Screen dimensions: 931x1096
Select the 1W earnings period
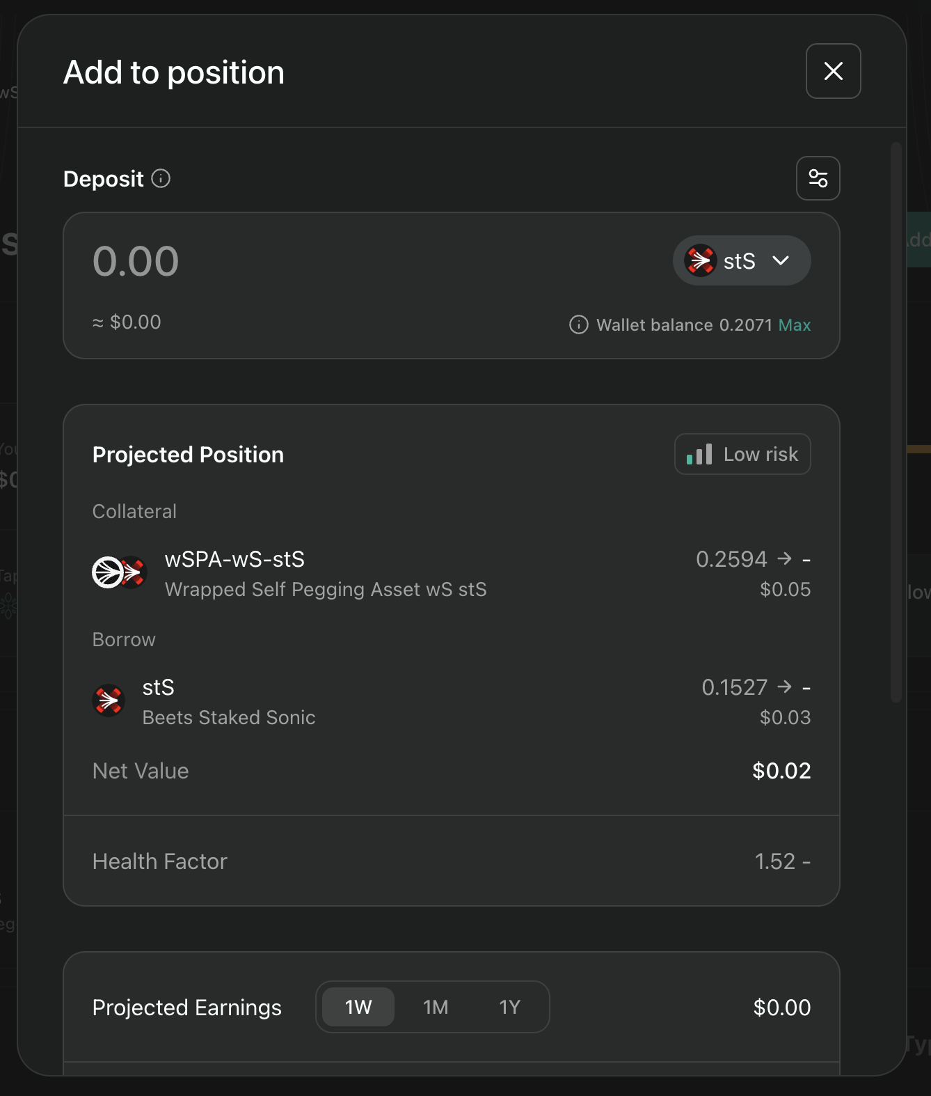tap(358, 1007)
